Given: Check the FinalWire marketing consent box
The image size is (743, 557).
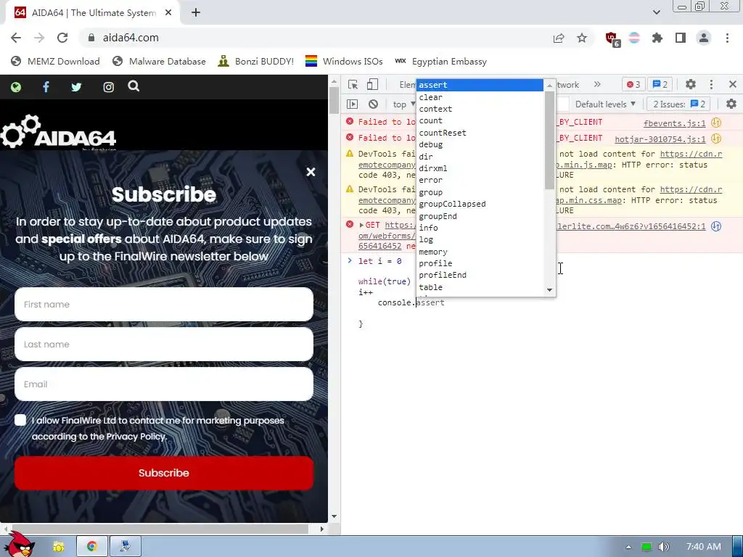Looking at the screenshot, I should click(20, 420).
